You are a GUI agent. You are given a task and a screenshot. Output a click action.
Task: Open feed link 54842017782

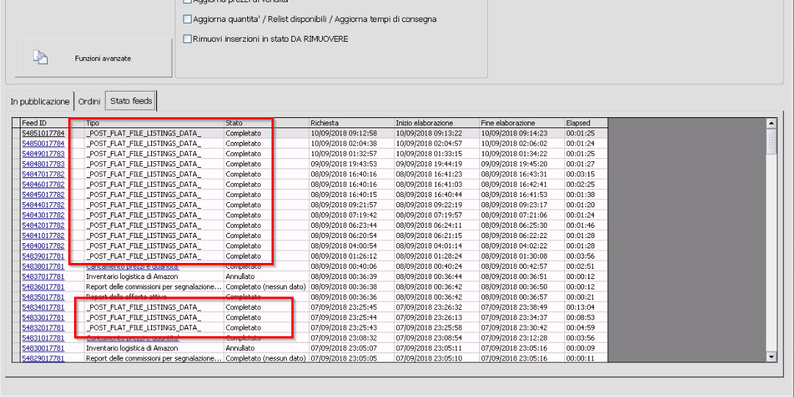[43, 225]
